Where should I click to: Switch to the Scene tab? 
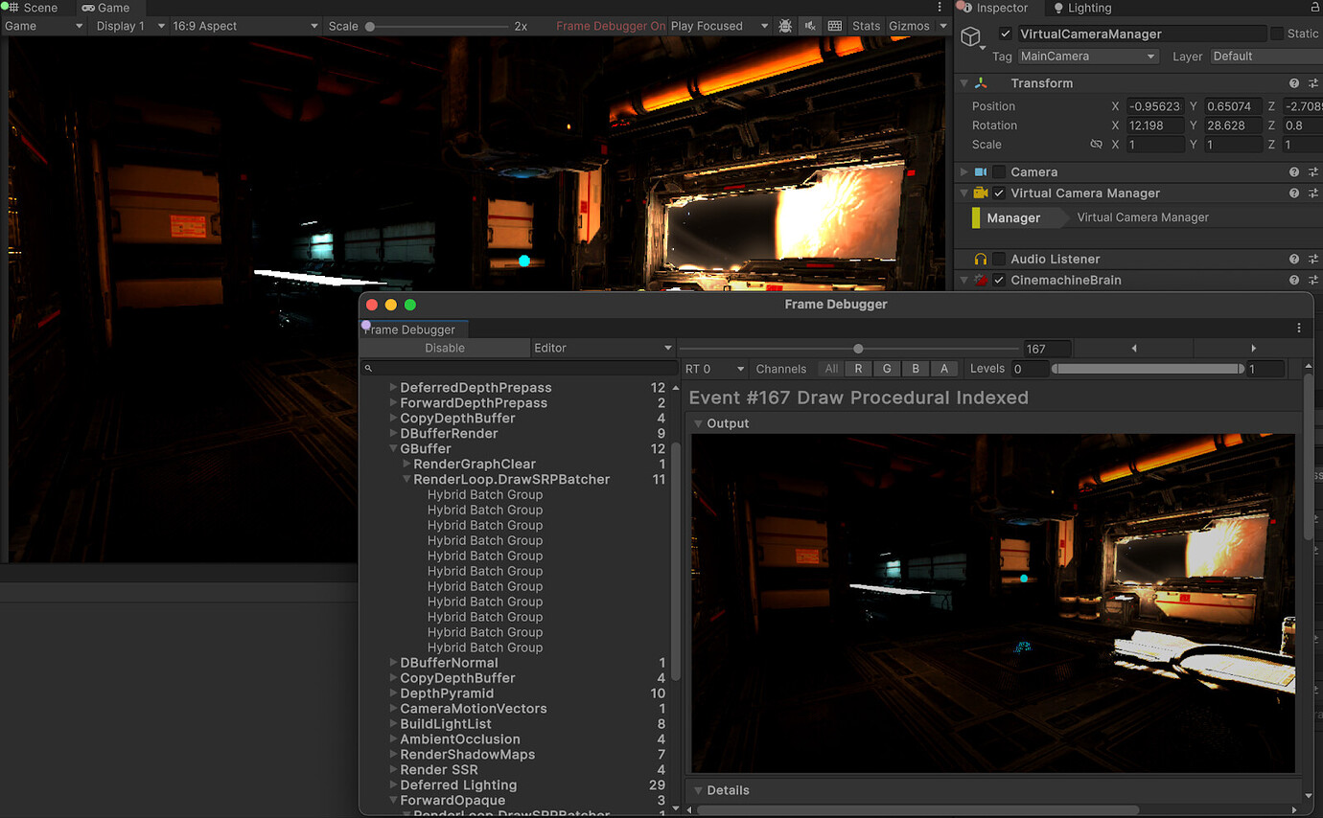40,8
